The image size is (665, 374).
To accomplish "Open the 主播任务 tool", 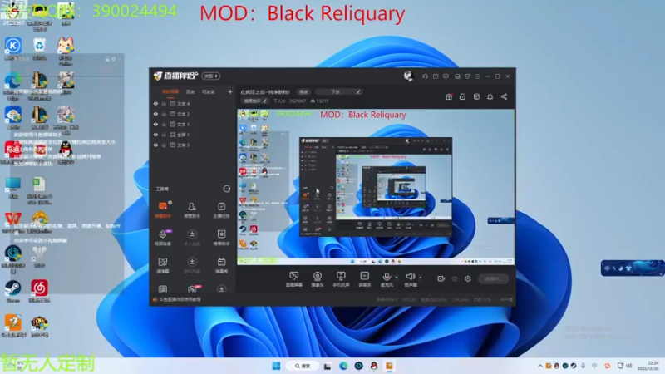I will pos(221,209).
